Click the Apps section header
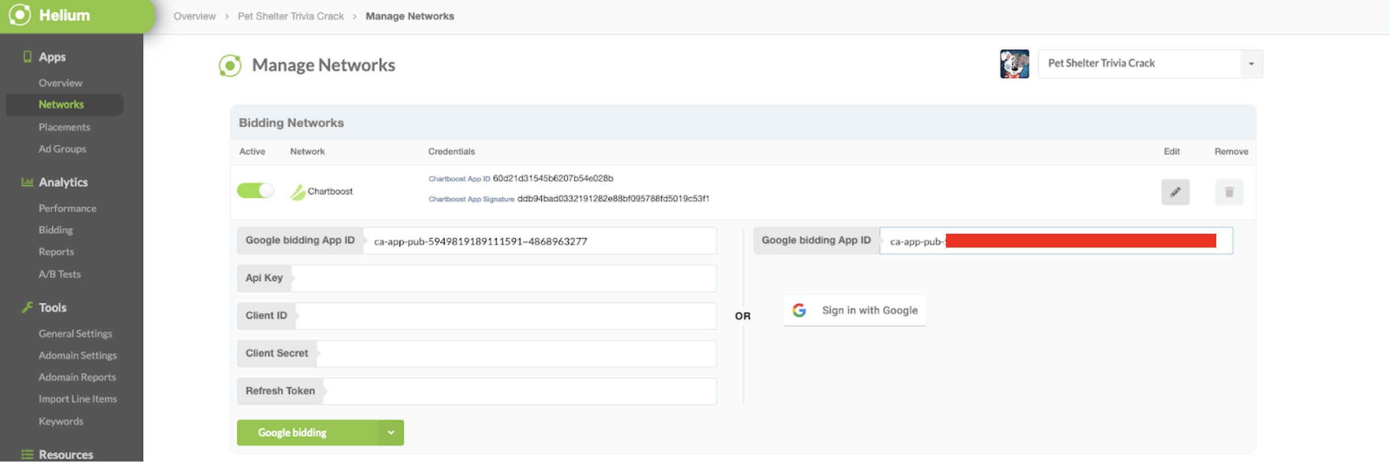The height and width of the screenshot is (465, 1393). coord(52,57)
